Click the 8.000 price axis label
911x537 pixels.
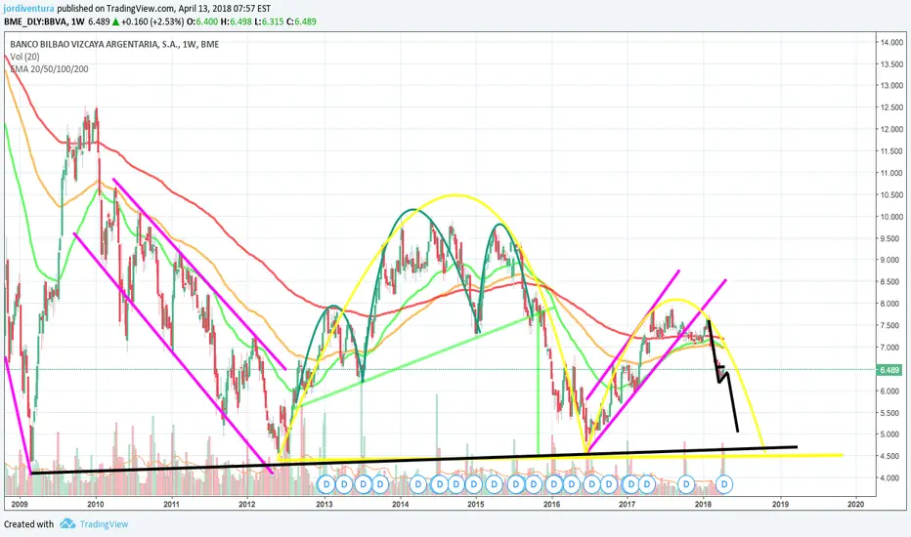click(891, 304)
